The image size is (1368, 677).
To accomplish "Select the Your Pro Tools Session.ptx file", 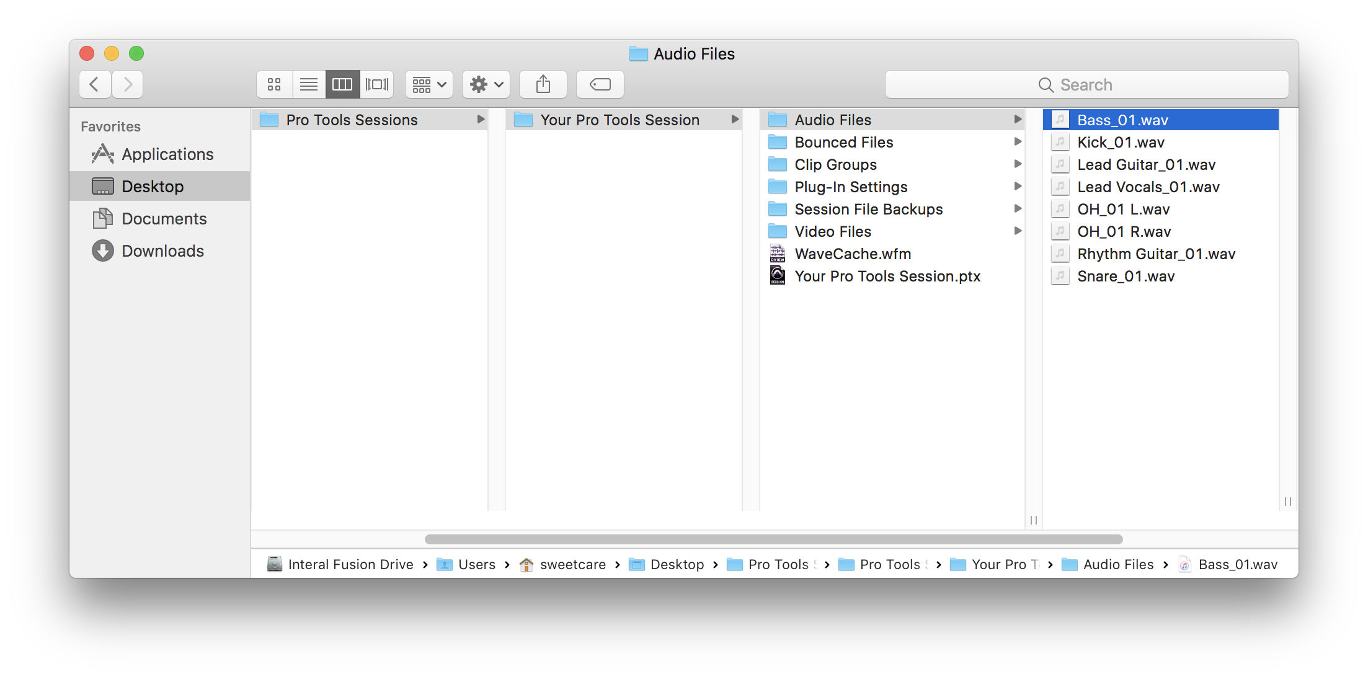I will tap(887, 276).
